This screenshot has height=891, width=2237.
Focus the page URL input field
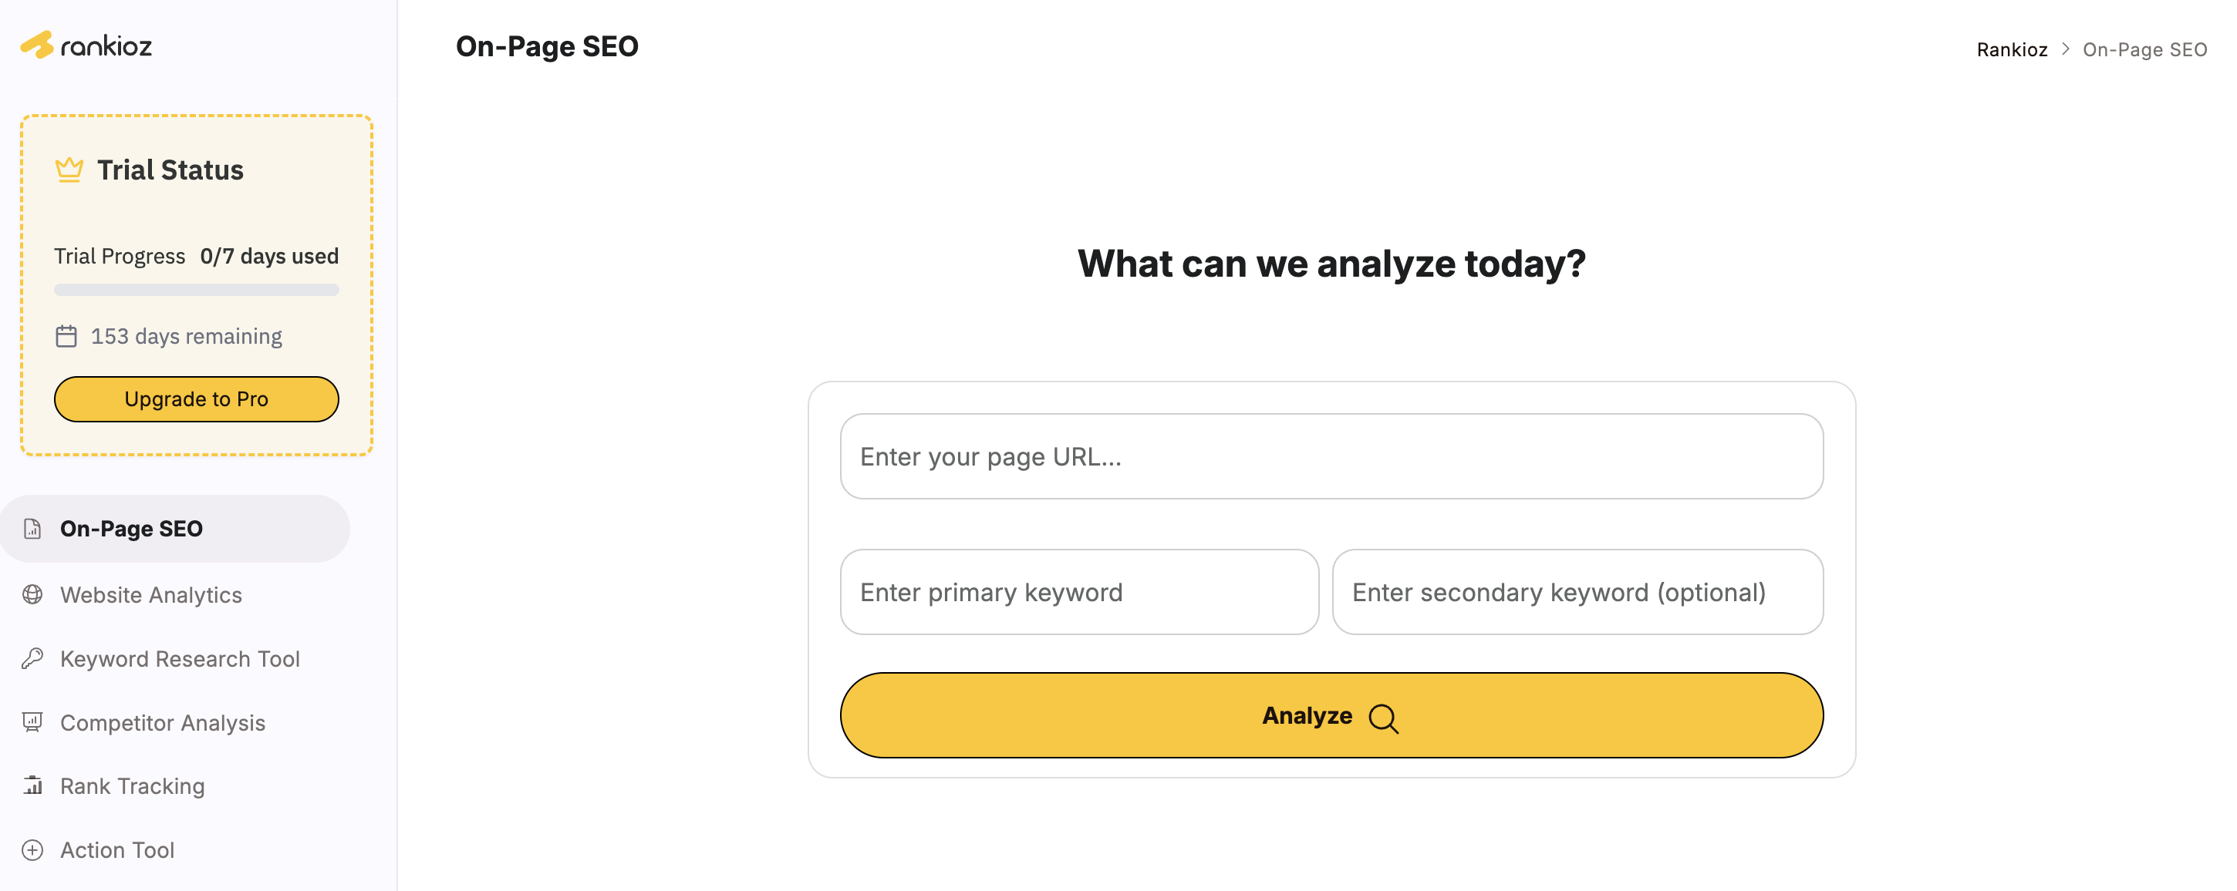[x=1331, y=456]
